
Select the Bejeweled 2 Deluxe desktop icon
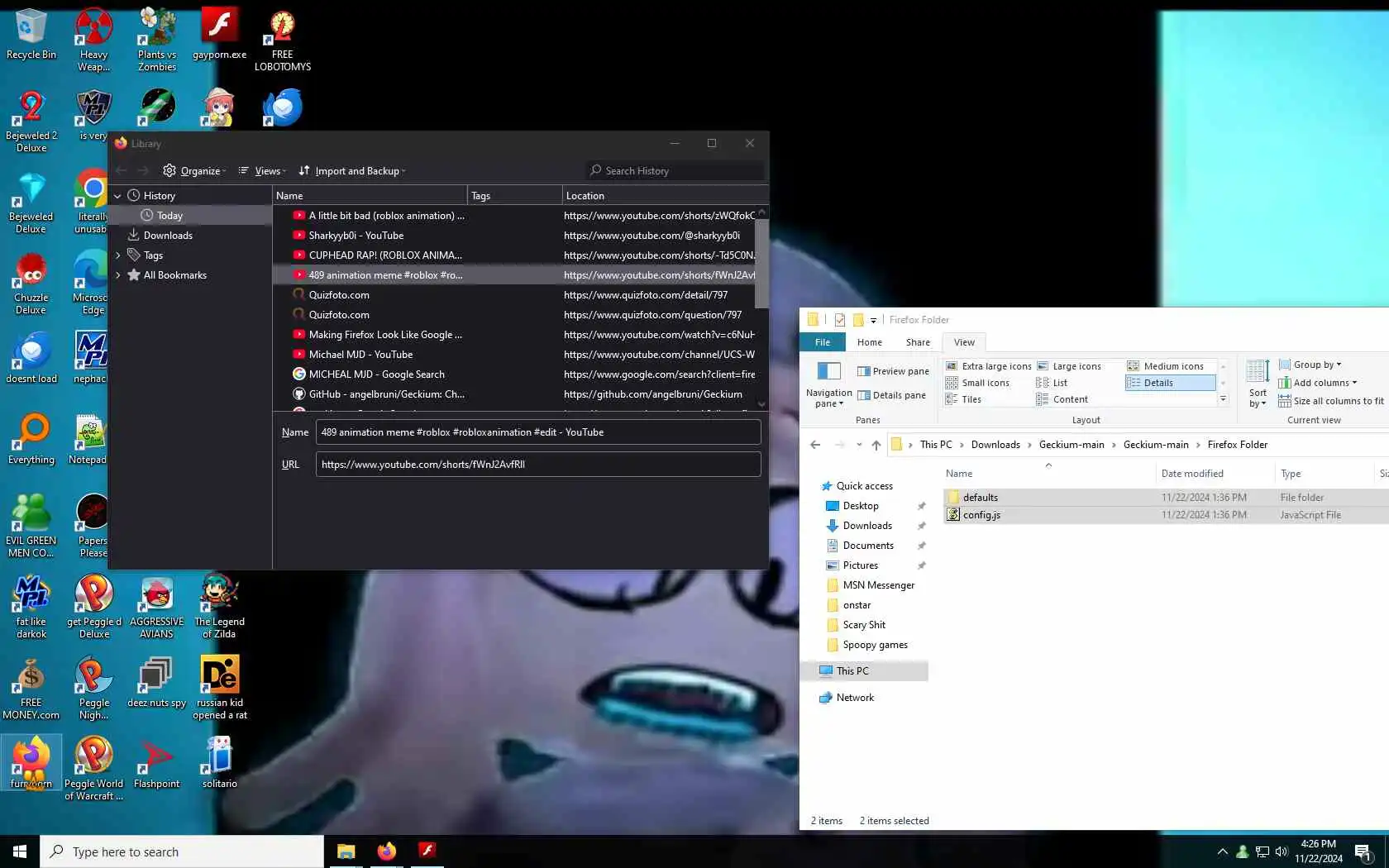(x=31, y=121)
